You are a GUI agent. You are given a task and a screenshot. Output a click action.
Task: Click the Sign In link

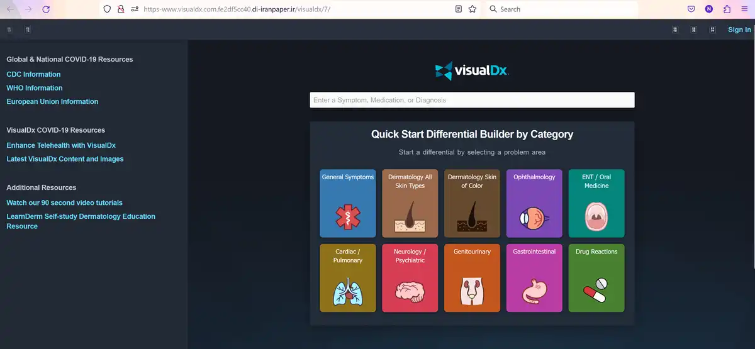pyautogui.click(x=739, y=30)
